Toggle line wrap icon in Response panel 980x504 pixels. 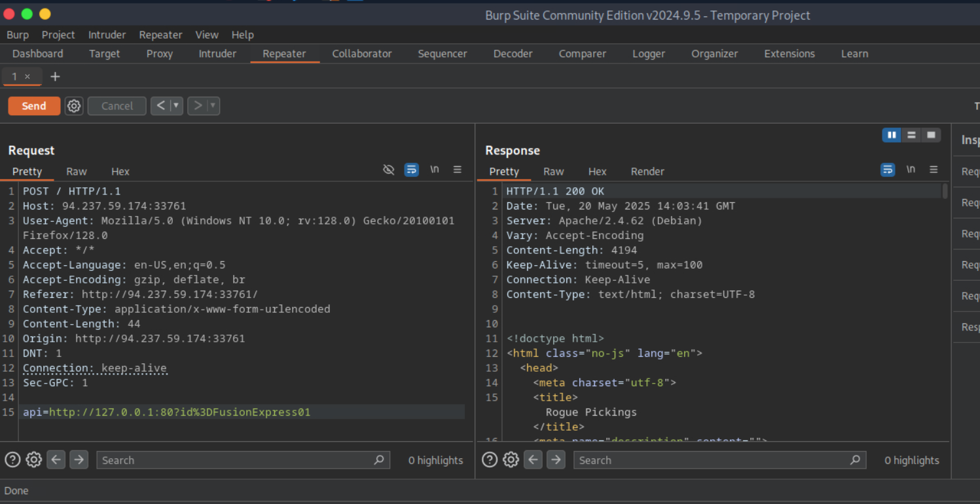888,170
